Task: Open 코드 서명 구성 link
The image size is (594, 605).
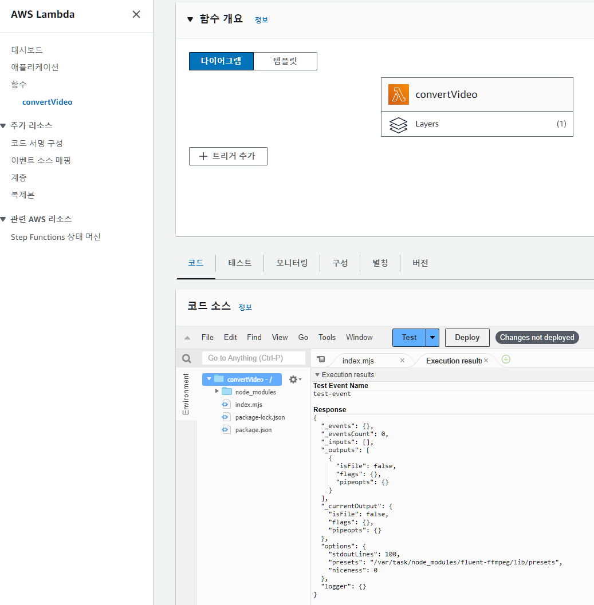Action: click(37, 143)
